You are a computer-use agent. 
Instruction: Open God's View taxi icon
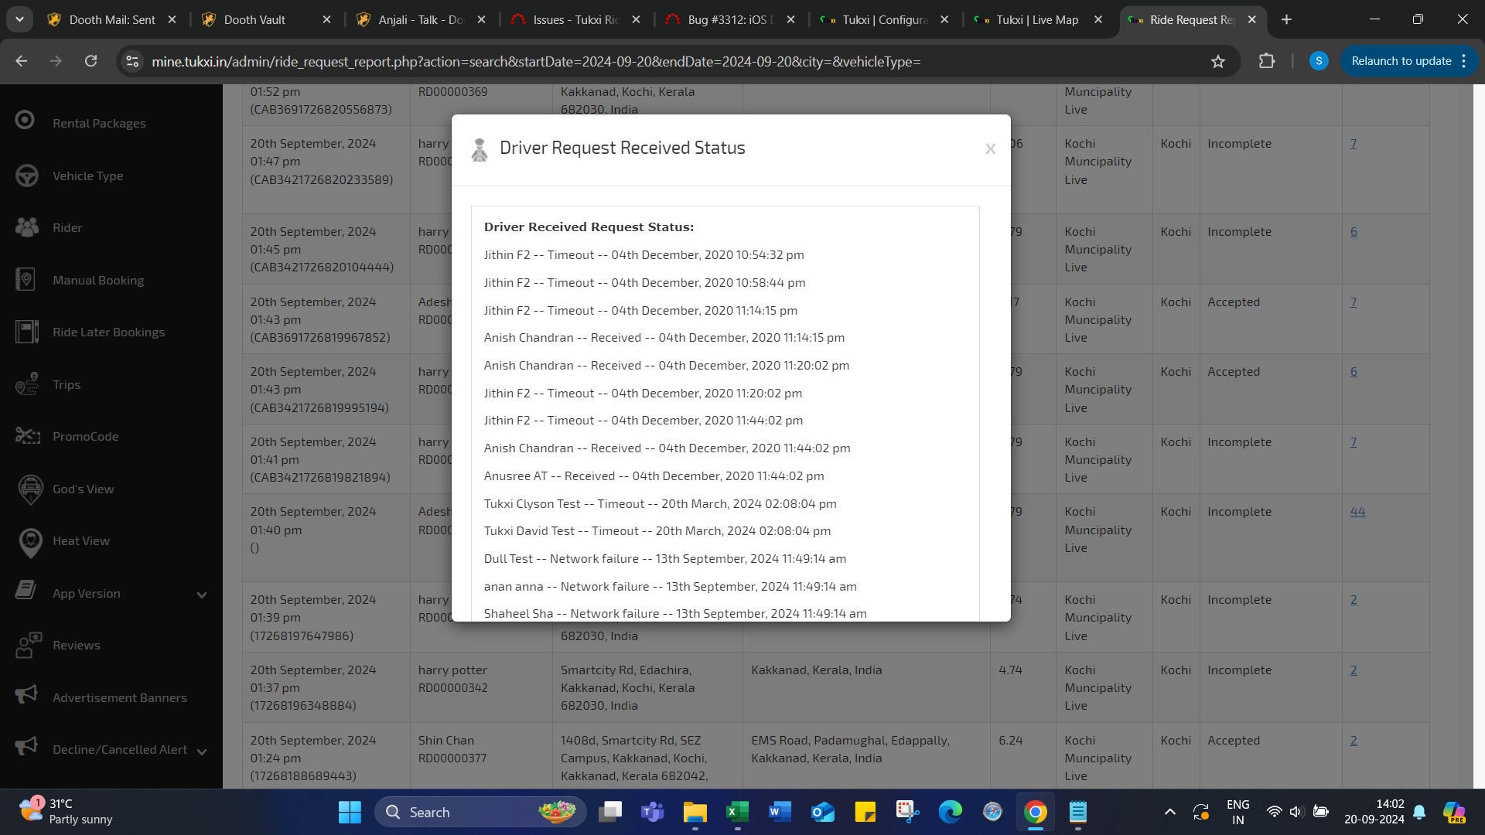coord(30,489)
